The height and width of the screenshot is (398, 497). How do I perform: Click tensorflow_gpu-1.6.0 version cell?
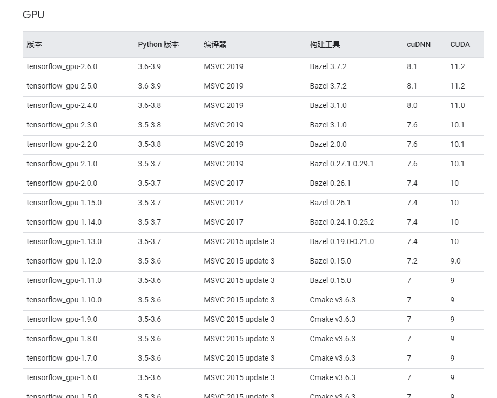point(62,377)
